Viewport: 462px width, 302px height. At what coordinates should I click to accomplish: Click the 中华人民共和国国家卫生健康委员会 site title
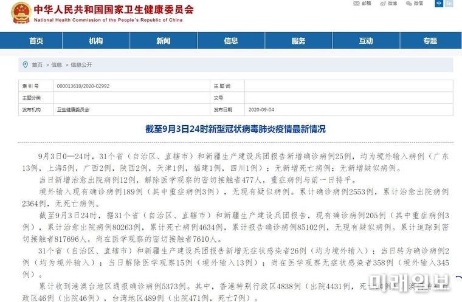tap(114, 10)
